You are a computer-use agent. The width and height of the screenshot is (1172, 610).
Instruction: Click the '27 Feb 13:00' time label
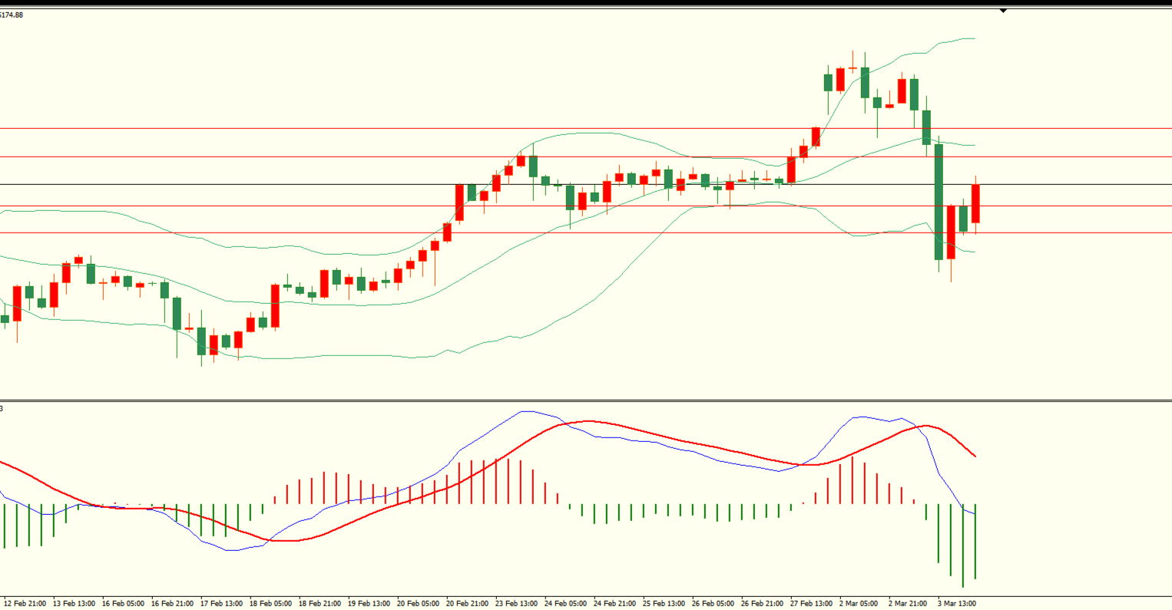point(810,604)
